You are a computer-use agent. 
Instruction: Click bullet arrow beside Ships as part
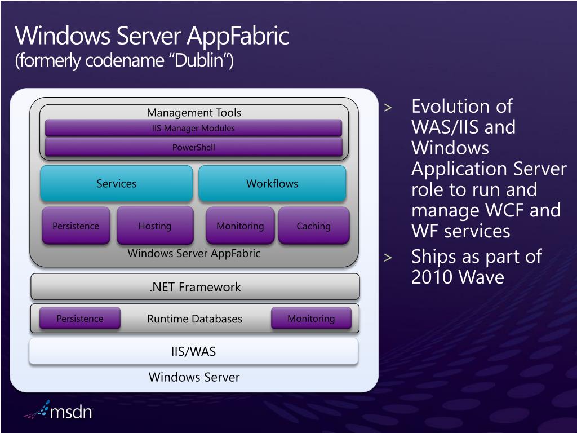pyautogui.click(x=388, y=257)
